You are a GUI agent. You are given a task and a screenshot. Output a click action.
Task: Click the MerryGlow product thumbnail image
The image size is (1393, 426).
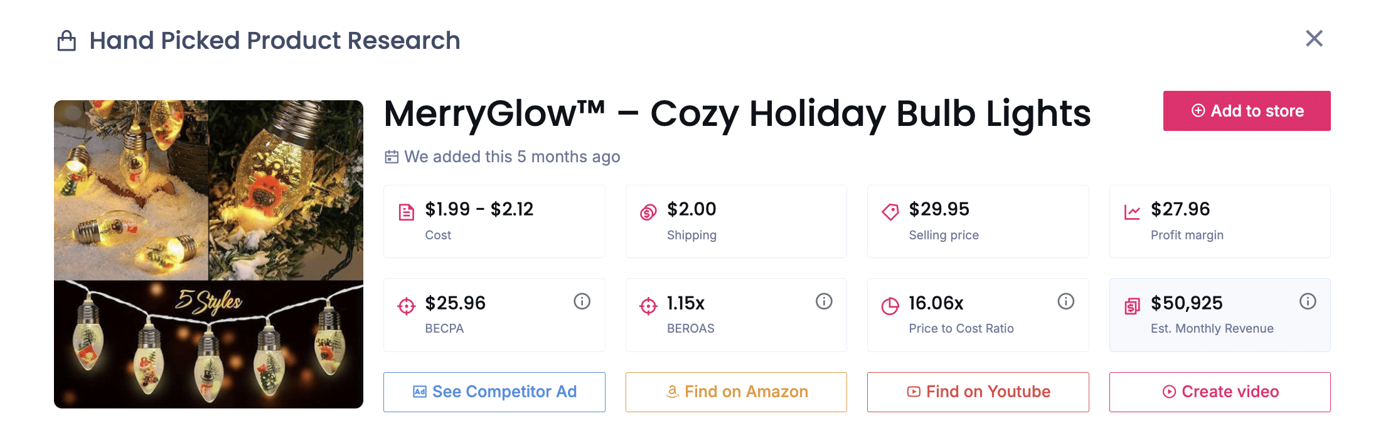tap(209, 254)
